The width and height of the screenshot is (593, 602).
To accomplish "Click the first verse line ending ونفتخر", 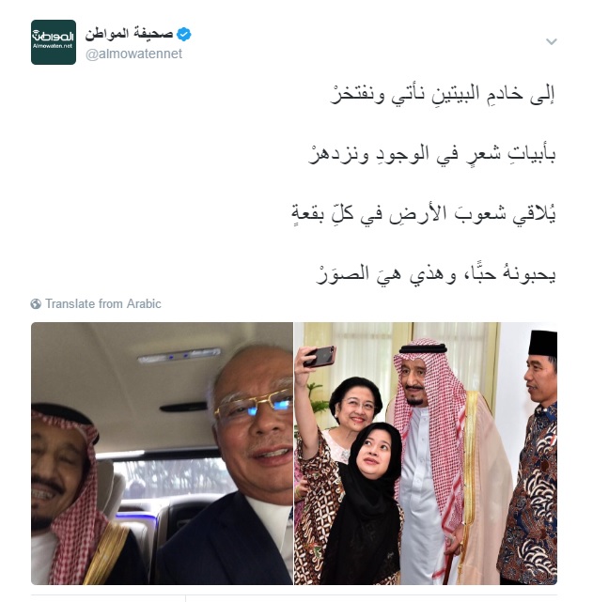I will click(x=442, y=94).
